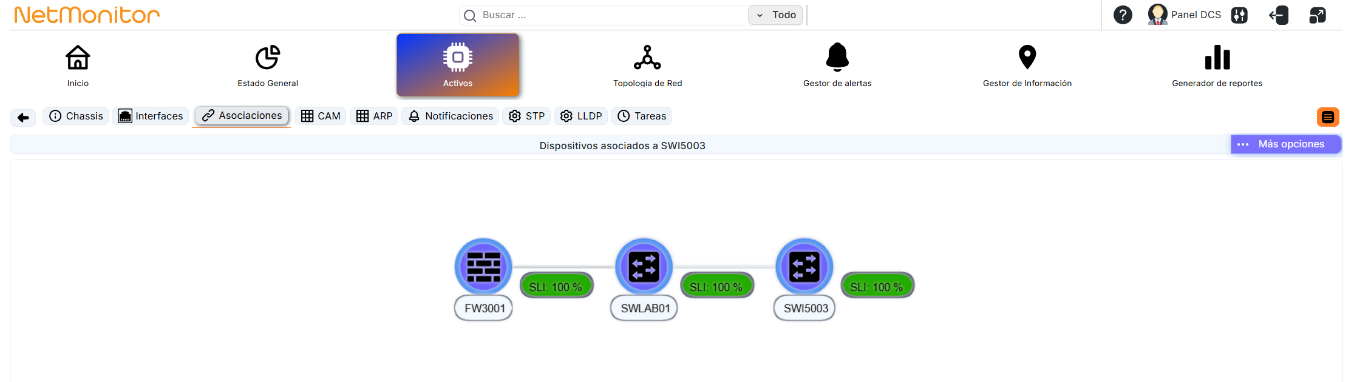
Task: Click the help question mark icon
Action: point(1123,15)
